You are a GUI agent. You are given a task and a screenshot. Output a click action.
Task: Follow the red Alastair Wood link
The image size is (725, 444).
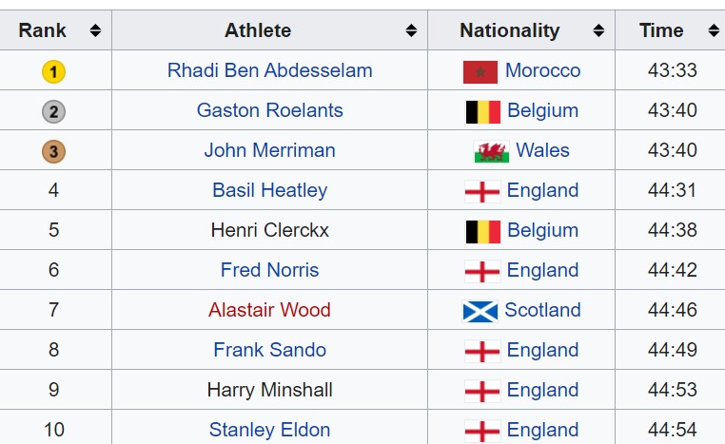(269, 310)
